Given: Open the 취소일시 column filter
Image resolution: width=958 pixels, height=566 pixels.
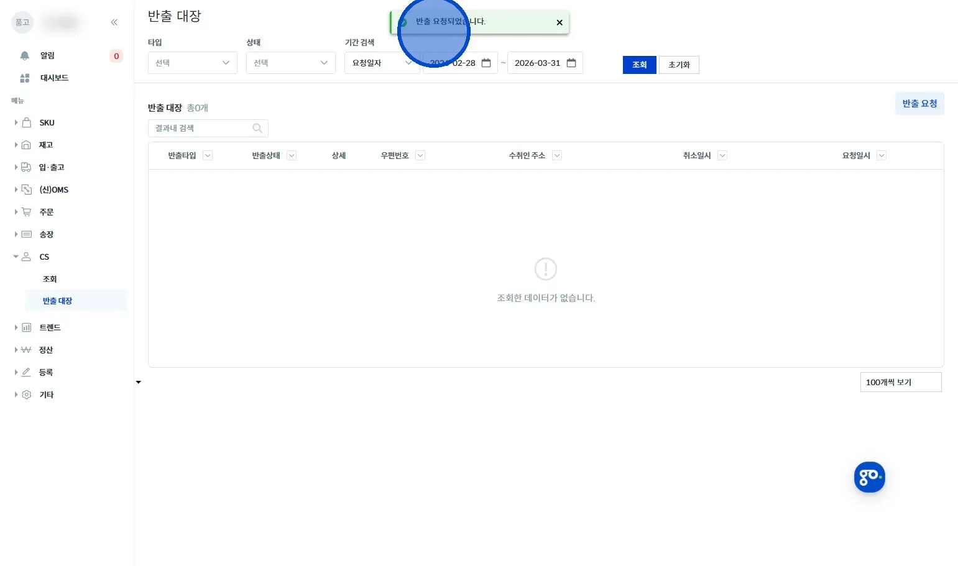Looking at the screenshot, I should 722,155.
